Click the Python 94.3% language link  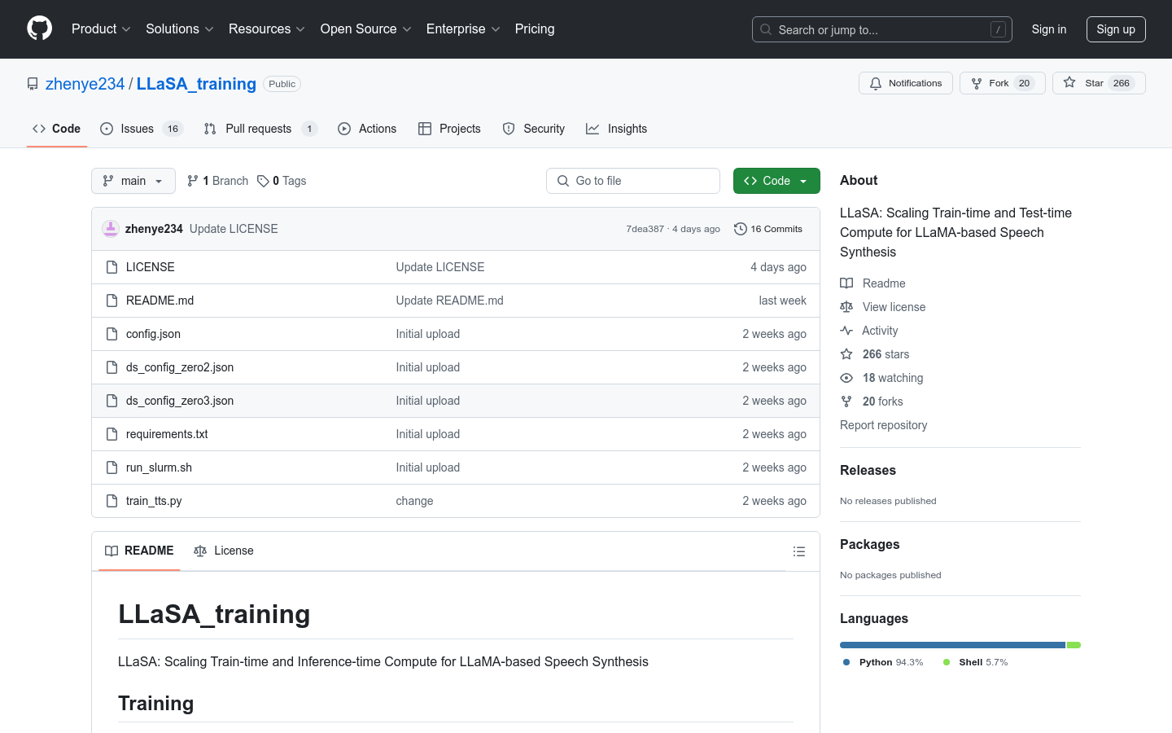tap(883, 662)
